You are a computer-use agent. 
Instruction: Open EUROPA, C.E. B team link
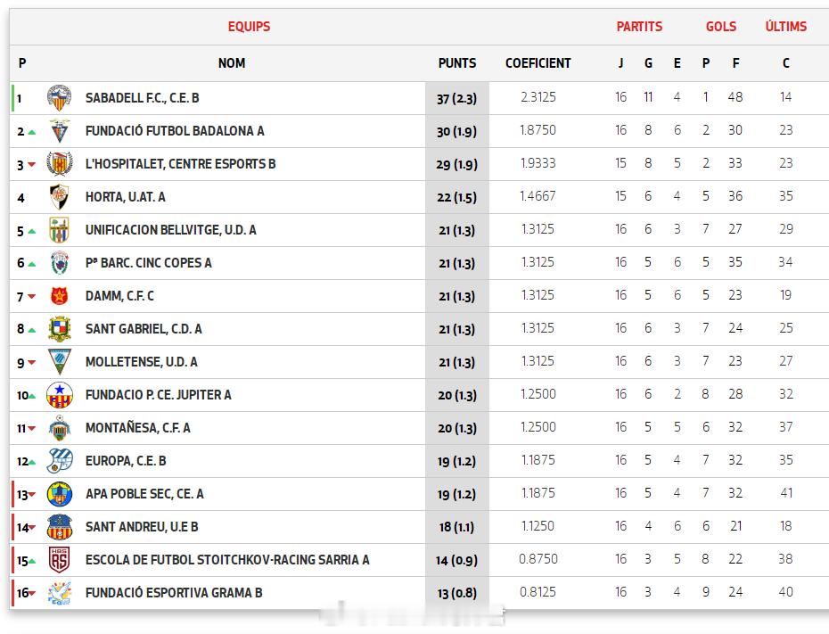click(126, 461)
